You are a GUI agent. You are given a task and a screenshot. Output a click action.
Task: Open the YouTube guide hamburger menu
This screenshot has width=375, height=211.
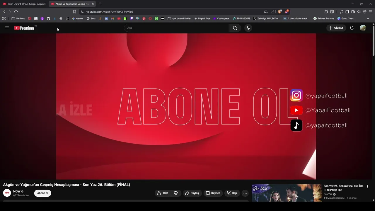click(7, 28)
